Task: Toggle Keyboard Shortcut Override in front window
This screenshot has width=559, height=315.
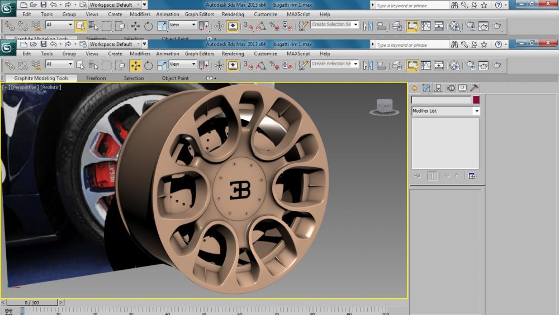Action: coord(233,65)
